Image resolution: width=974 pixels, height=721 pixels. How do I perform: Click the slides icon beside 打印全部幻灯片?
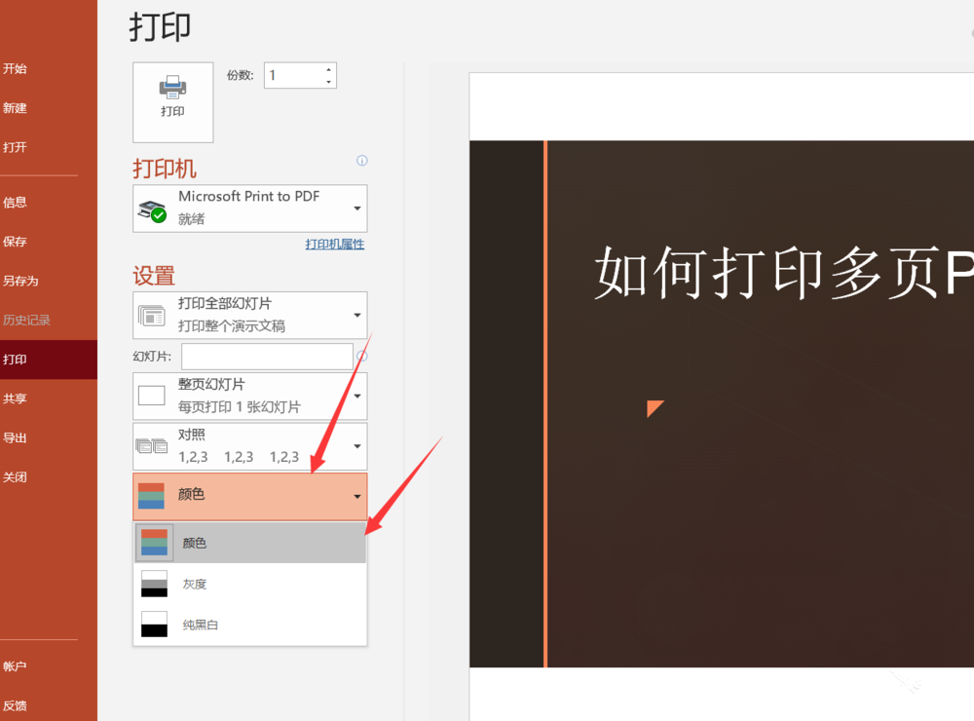151,314
